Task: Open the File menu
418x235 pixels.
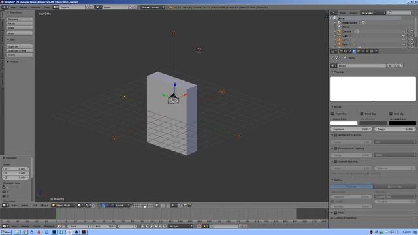Action: coord(13,7)
